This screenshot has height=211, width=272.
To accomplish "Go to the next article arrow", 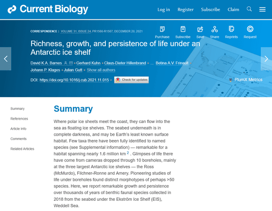I will click(266, 59).
